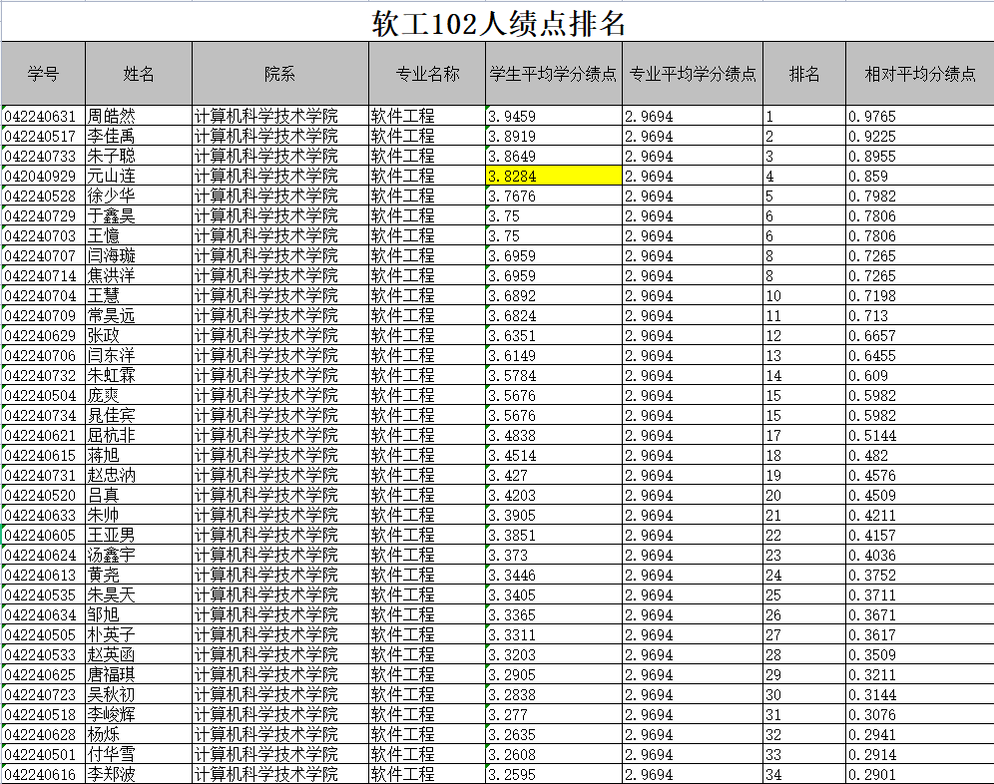The height and width of the screenshot is (784, 994).
Task: Select the name cell 徐少华
Action: click(x=138, y=196)
